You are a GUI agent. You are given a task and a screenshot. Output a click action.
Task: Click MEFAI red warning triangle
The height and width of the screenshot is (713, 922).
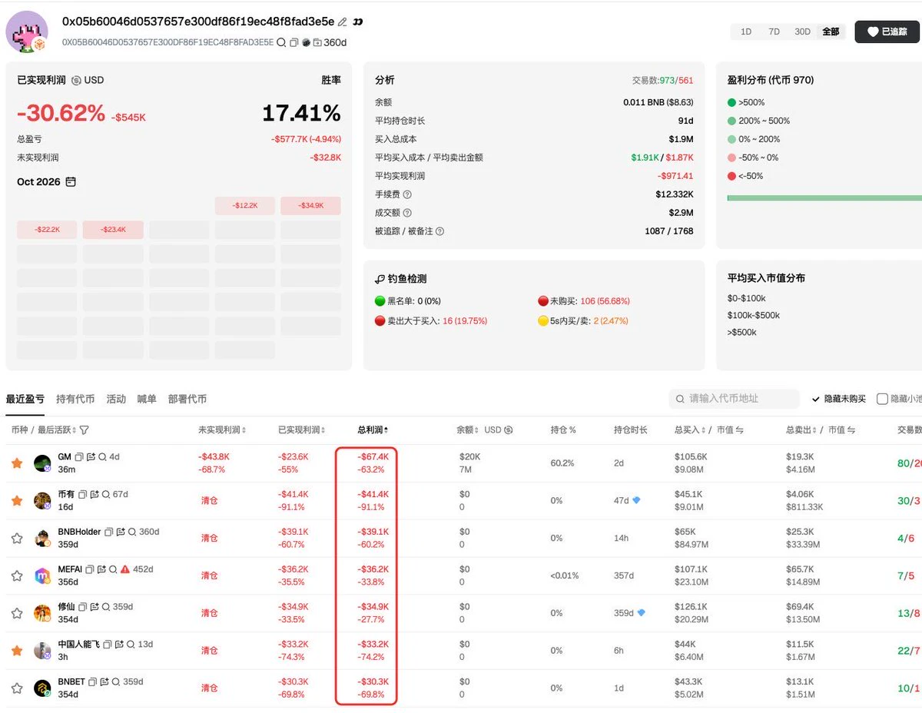tap(125, 569)
